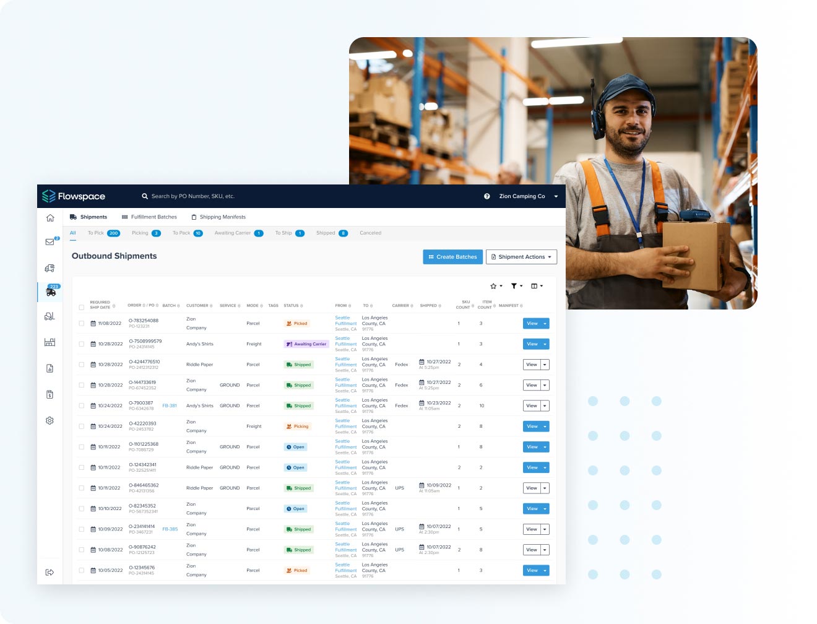Open the forklift receiving icon in sidebar
The width and height of the screenshot is (817, 624).
click(50, 316)
